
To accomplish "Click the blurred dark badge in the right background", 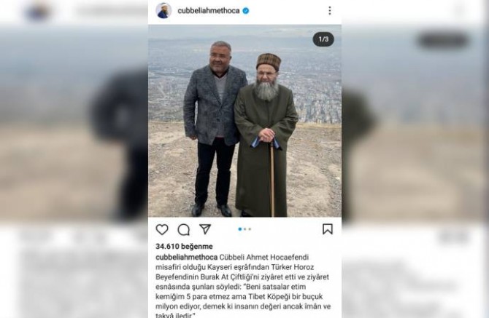I will [x=442, y=41].
